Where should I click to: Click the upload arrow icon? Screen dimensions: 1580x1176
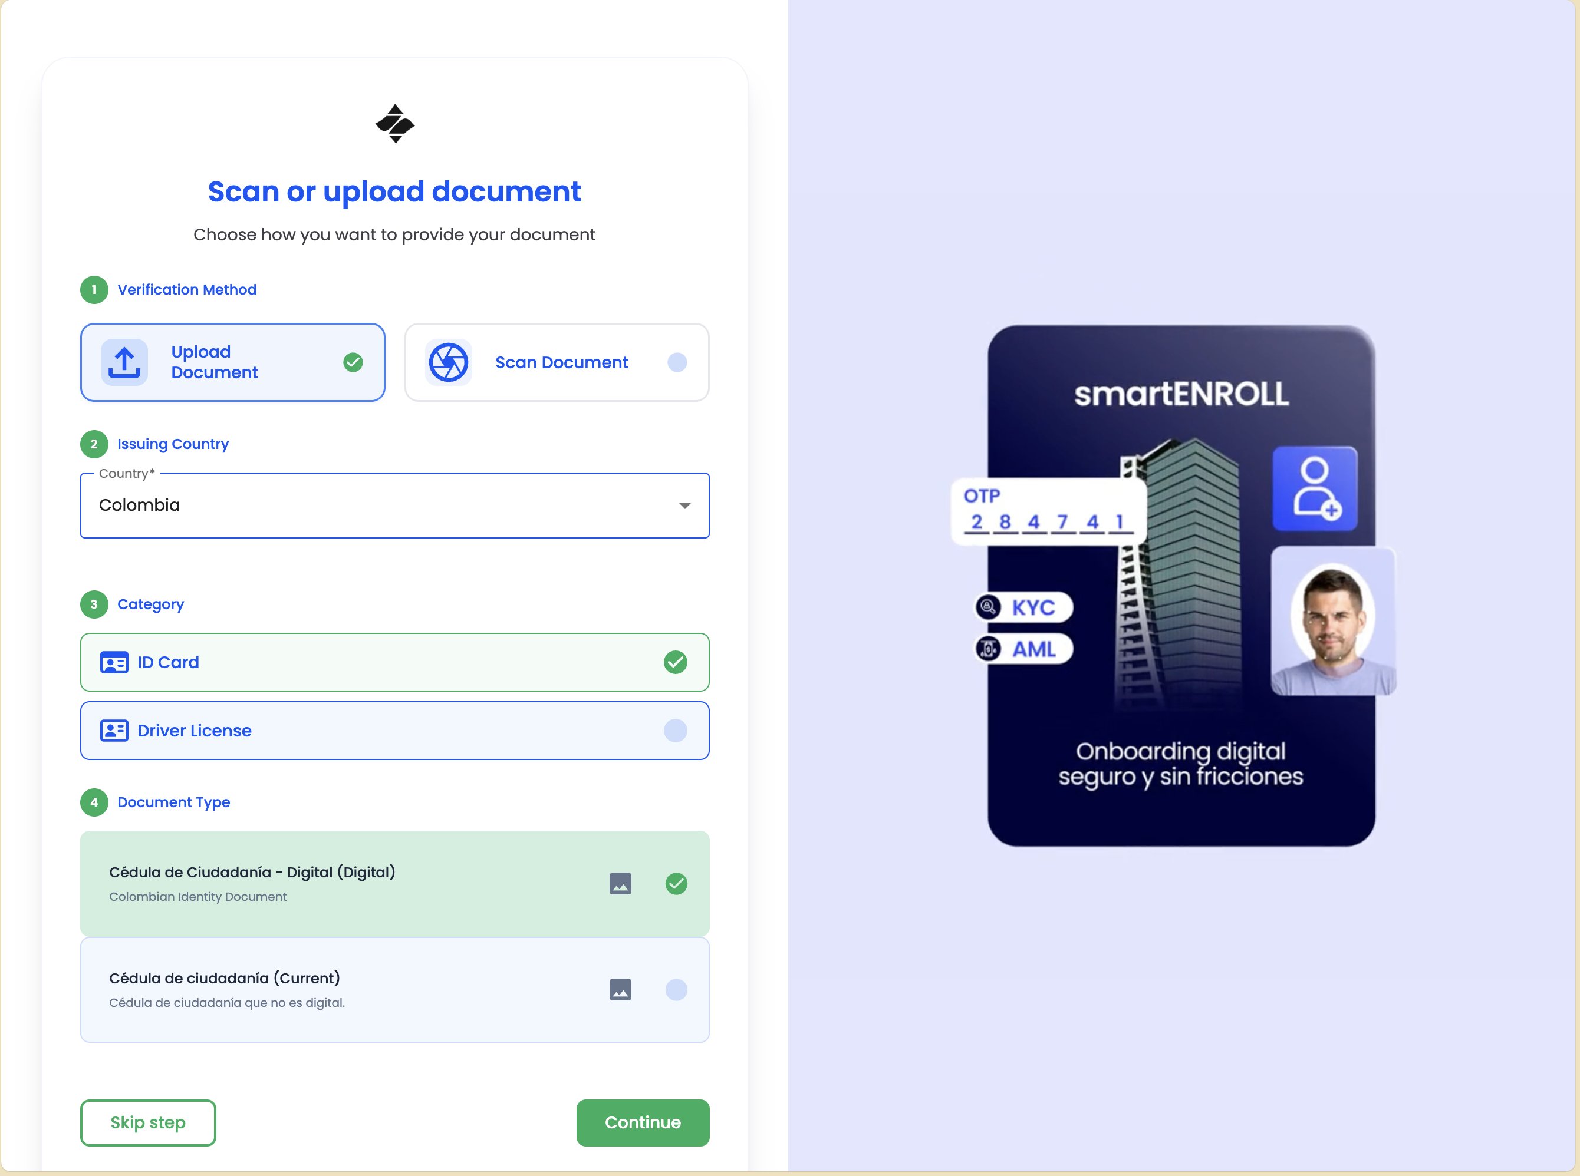pos(124,362)
